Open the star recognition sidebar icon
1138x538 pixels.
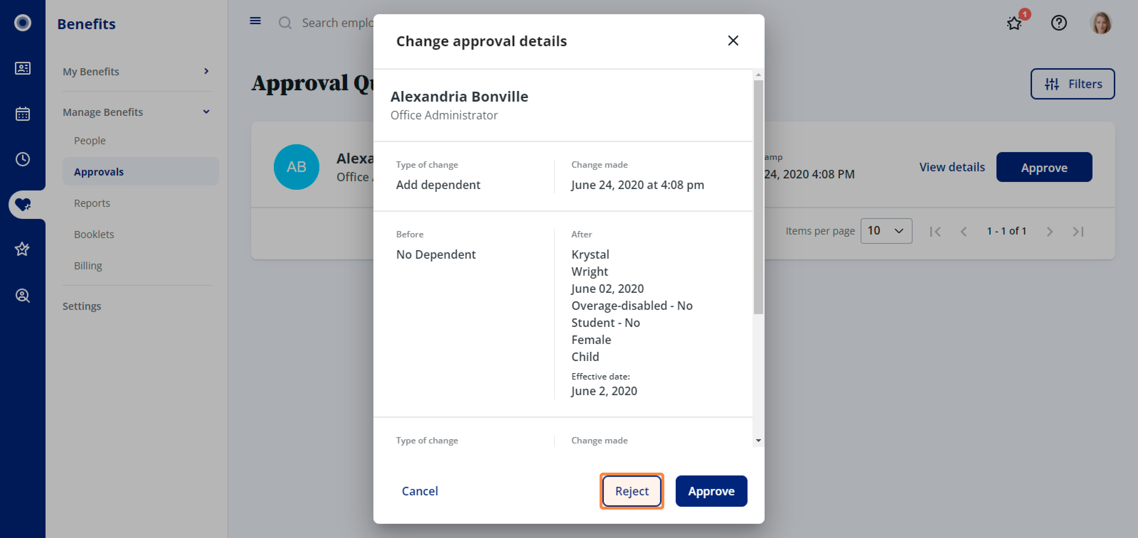point(22,249)
